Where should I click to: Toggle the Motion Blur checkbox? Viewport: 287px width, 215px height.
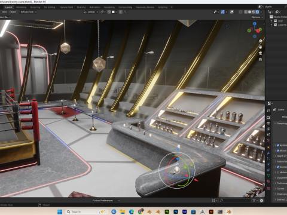(x=278, y=172)
